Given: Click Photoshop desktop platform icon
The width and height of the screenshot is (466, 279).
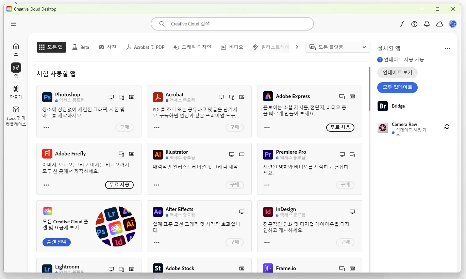Looking at the screenshot, I should click(x=111, y=97).
